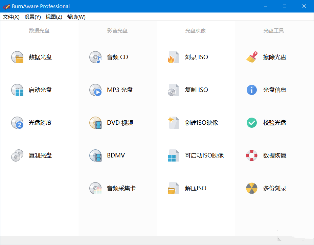Click the 校验光盘 green checkmark icon
This screenshot has width=314, height=245.
(x=252, y=123)
